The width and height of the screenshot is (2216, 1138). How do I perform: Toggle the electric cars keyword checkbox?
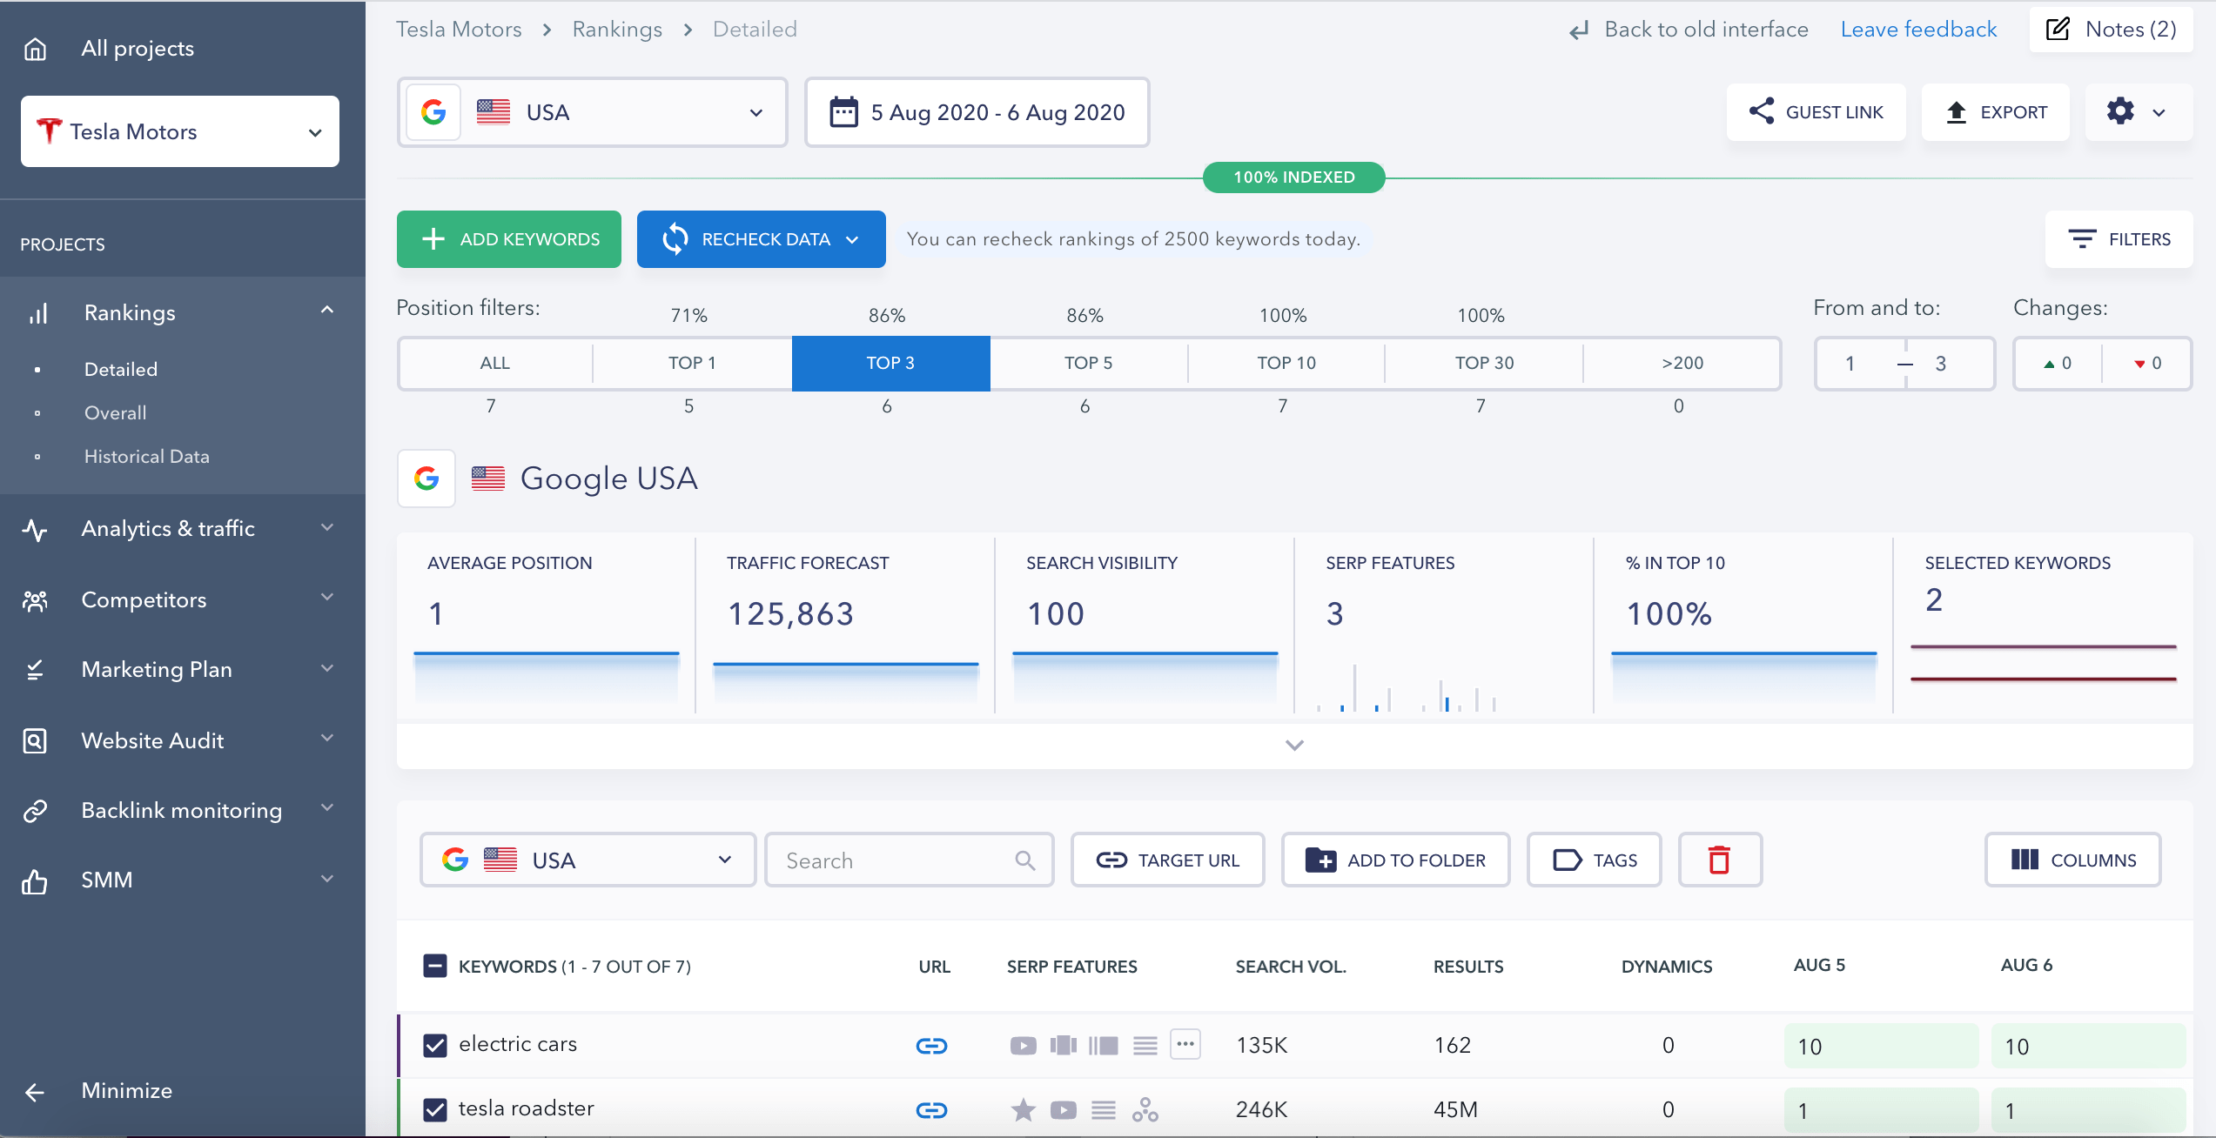tap(435, 1044)
